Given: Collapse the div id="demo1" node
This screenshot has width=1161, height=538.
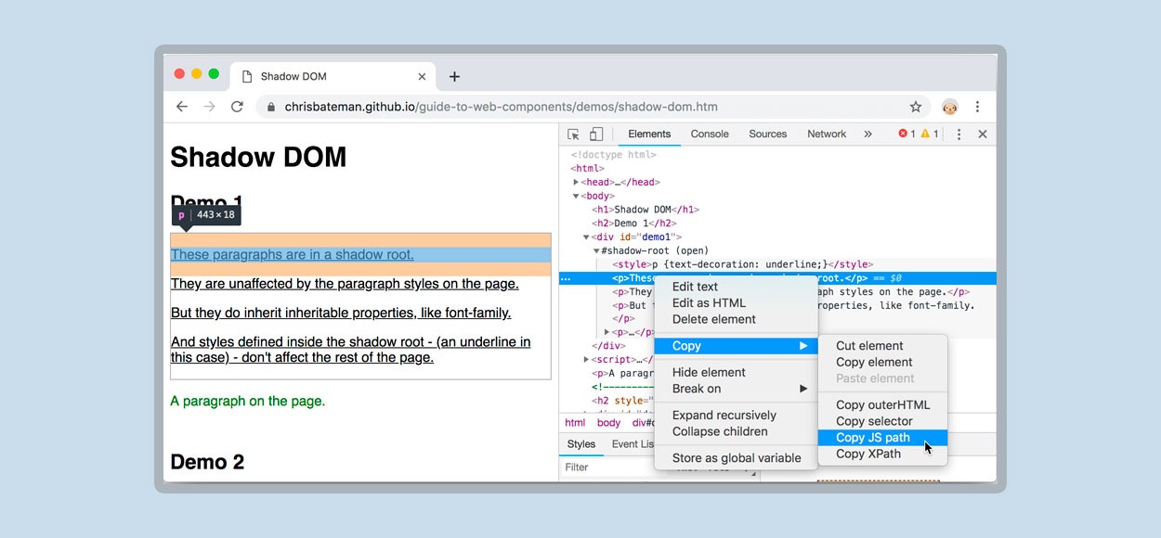Looking at the screenshot, I should [x=586, y=237].
